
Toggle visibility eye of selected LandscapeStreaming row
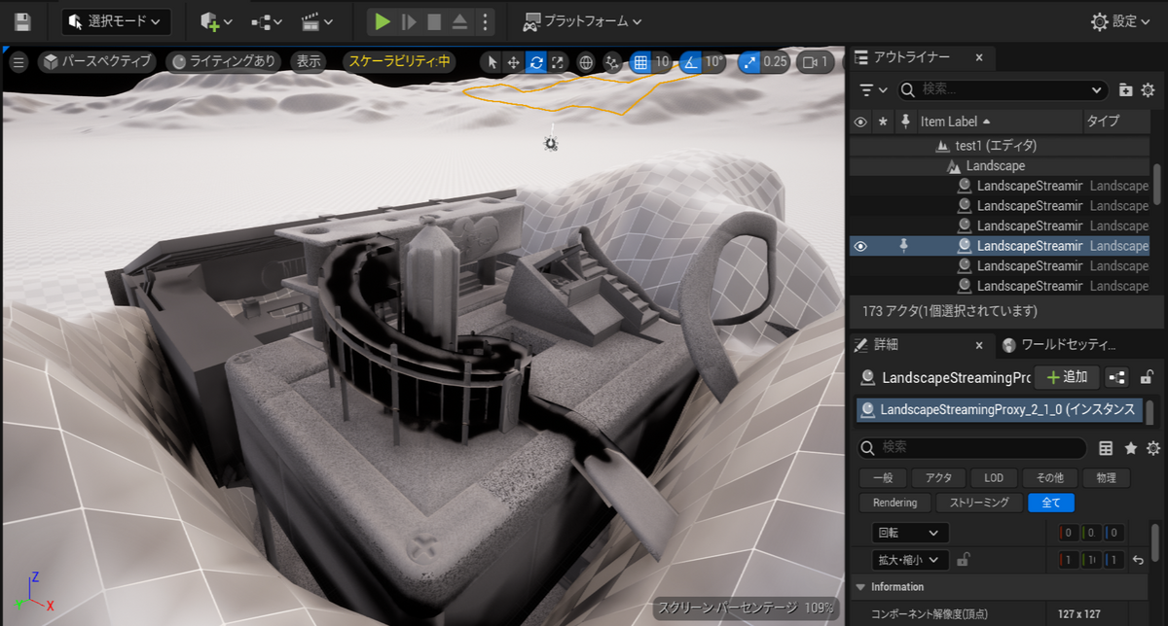click(860, 246)
